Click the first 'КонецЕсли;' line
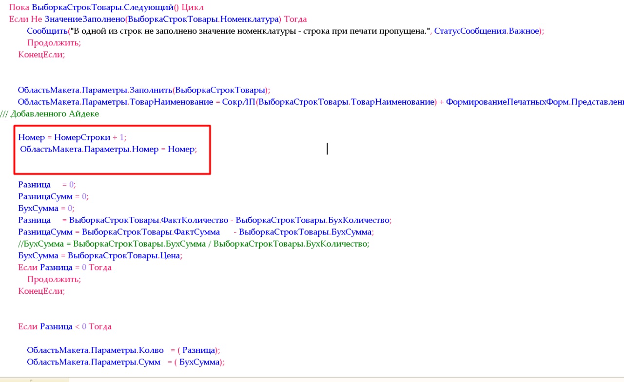624x382 pixels. click(x=41, y=55)
